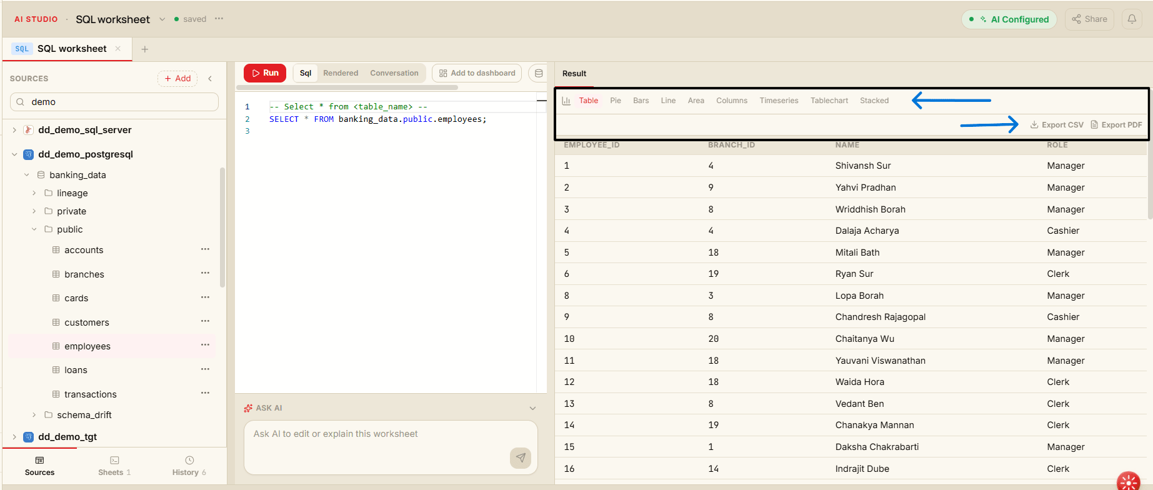The image size is (1153, 490).
Task: Select the Timeseries chart view
Action: pyautogui.click(x=779, y=101)
